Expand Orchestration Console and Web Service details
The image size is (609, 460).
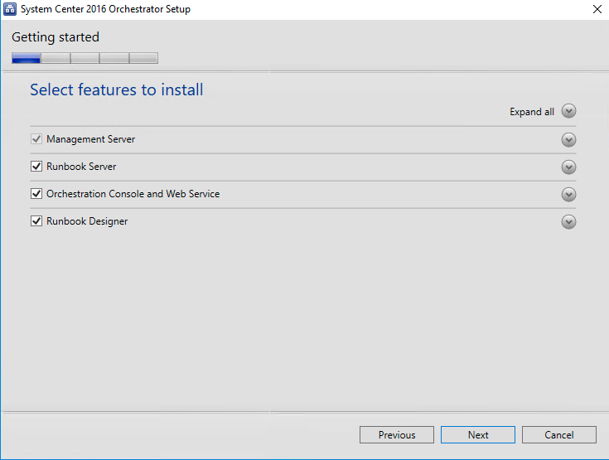tap(568, 195)
